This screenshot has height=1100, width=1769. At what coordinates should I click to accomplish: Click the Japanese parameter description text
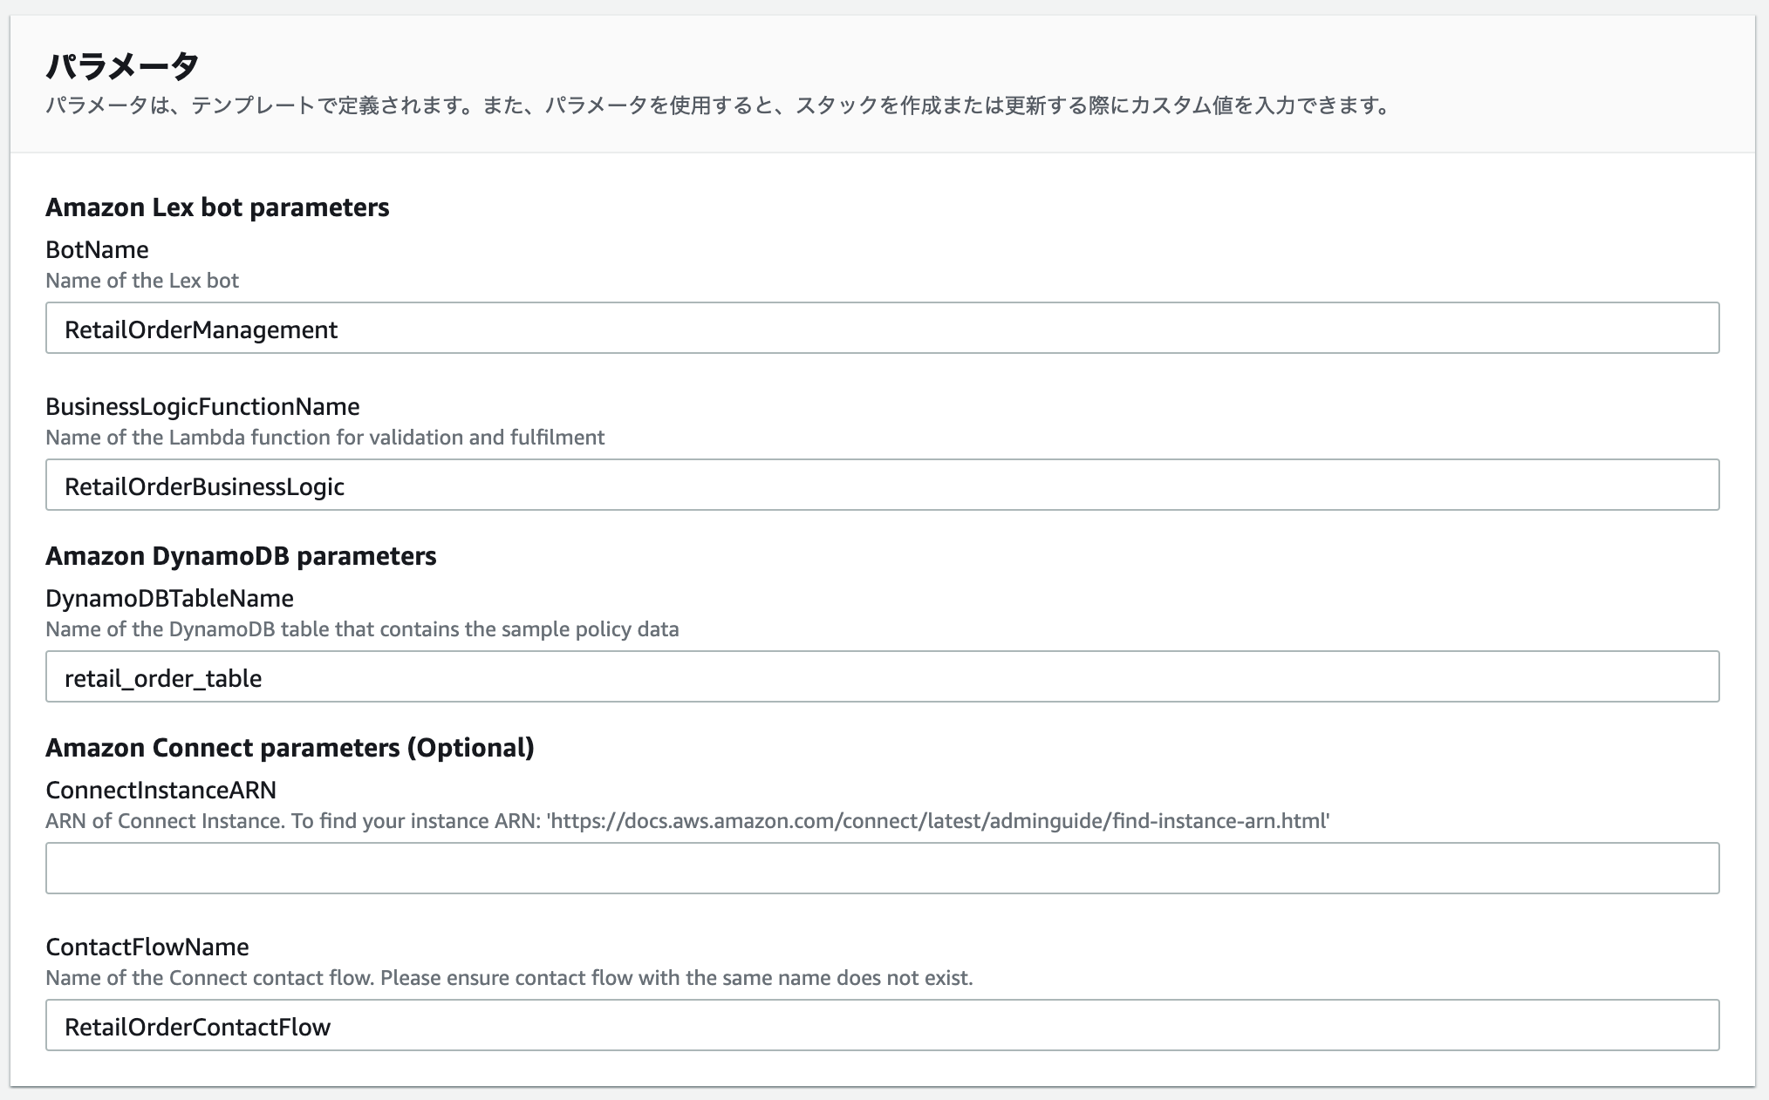coord(715,106)
